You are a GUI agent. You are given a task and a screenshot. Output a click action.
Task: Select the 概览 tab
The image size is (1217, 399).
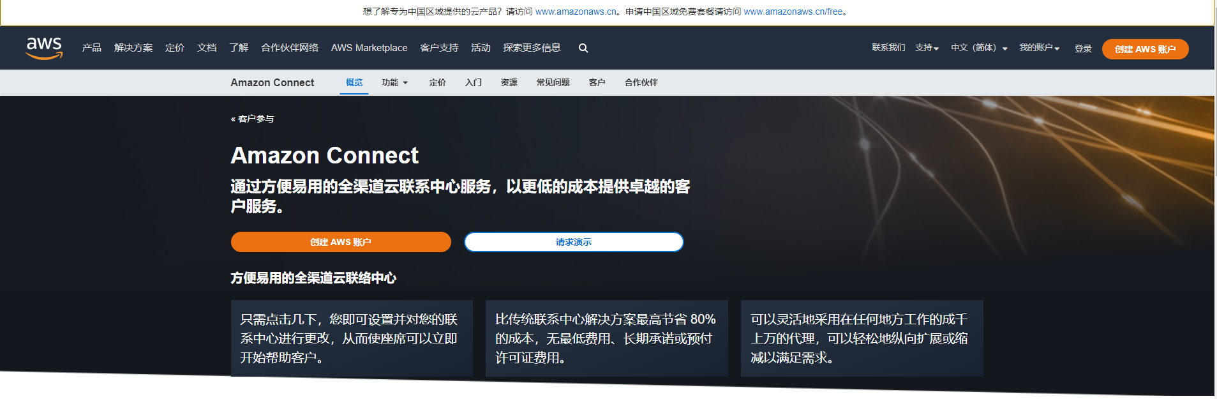point(354,82)
